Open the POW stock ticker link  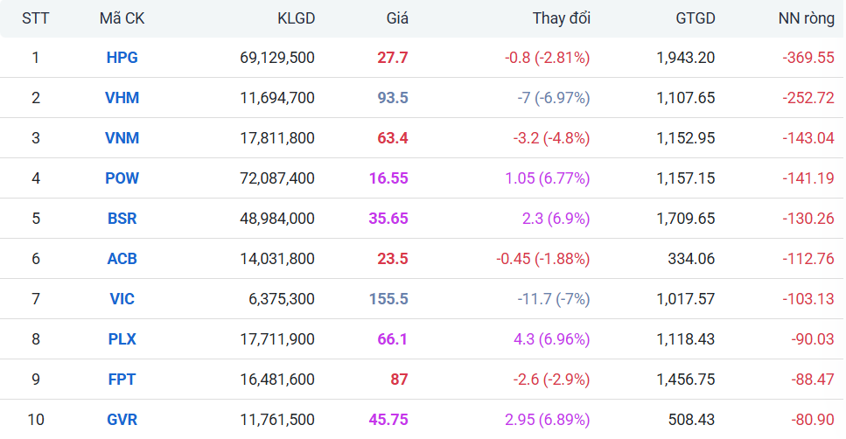[x=122, y=178]
